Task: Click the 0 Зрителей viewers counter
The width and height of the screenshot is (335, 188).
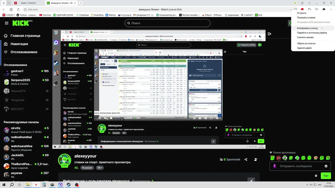Action: point(230,160)
